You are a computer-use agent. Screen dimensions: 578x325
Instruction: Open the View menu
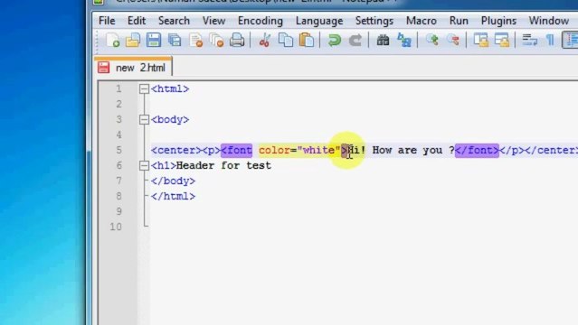point(213,21)
